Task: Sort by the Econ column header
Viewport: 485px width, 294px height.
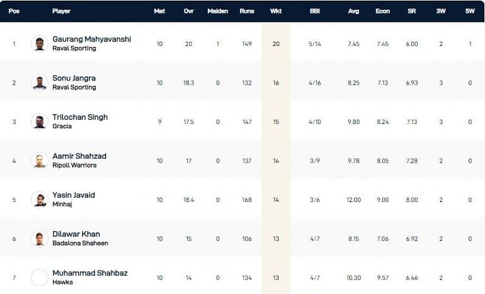Action: point(383,11)
